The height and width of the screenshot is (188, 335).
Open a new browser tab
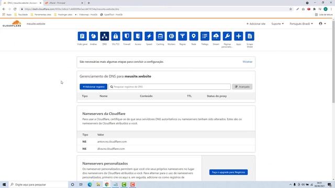(88, 3)
